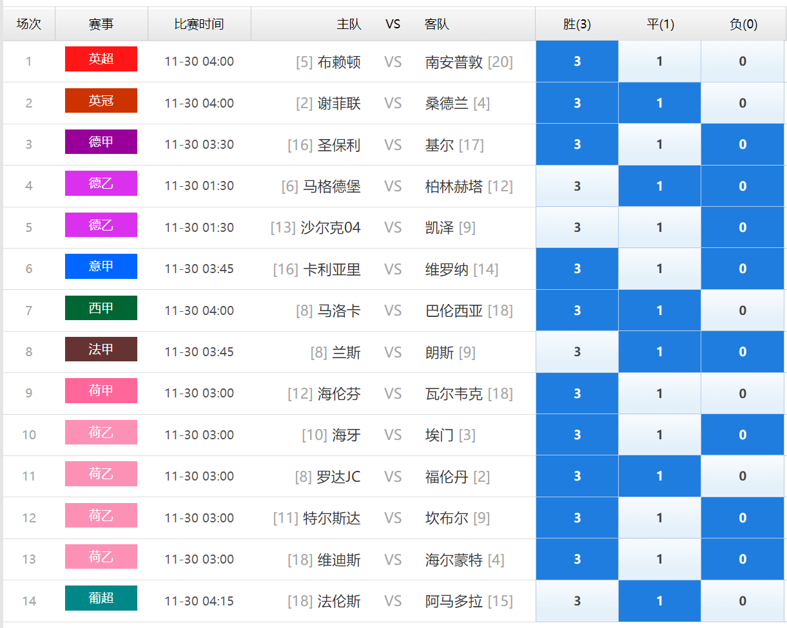The height and width of the screenshot is (628, 787).
Task: Open the brown 法甲 league badge
Action: pos(101,349)
